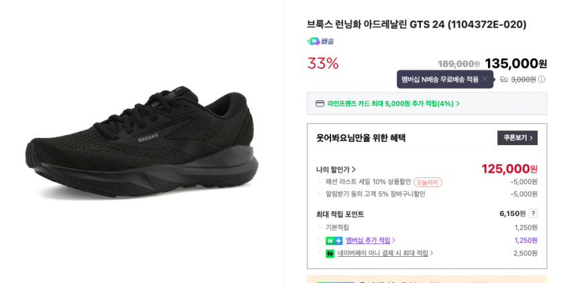Click the credit card icon in the banner

(320, 104)
